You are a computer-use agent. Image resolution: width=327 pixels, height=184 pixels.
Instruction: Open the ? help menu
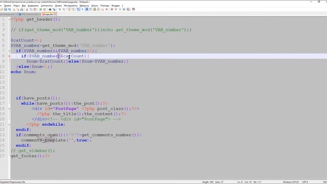(x=123, y=6)
